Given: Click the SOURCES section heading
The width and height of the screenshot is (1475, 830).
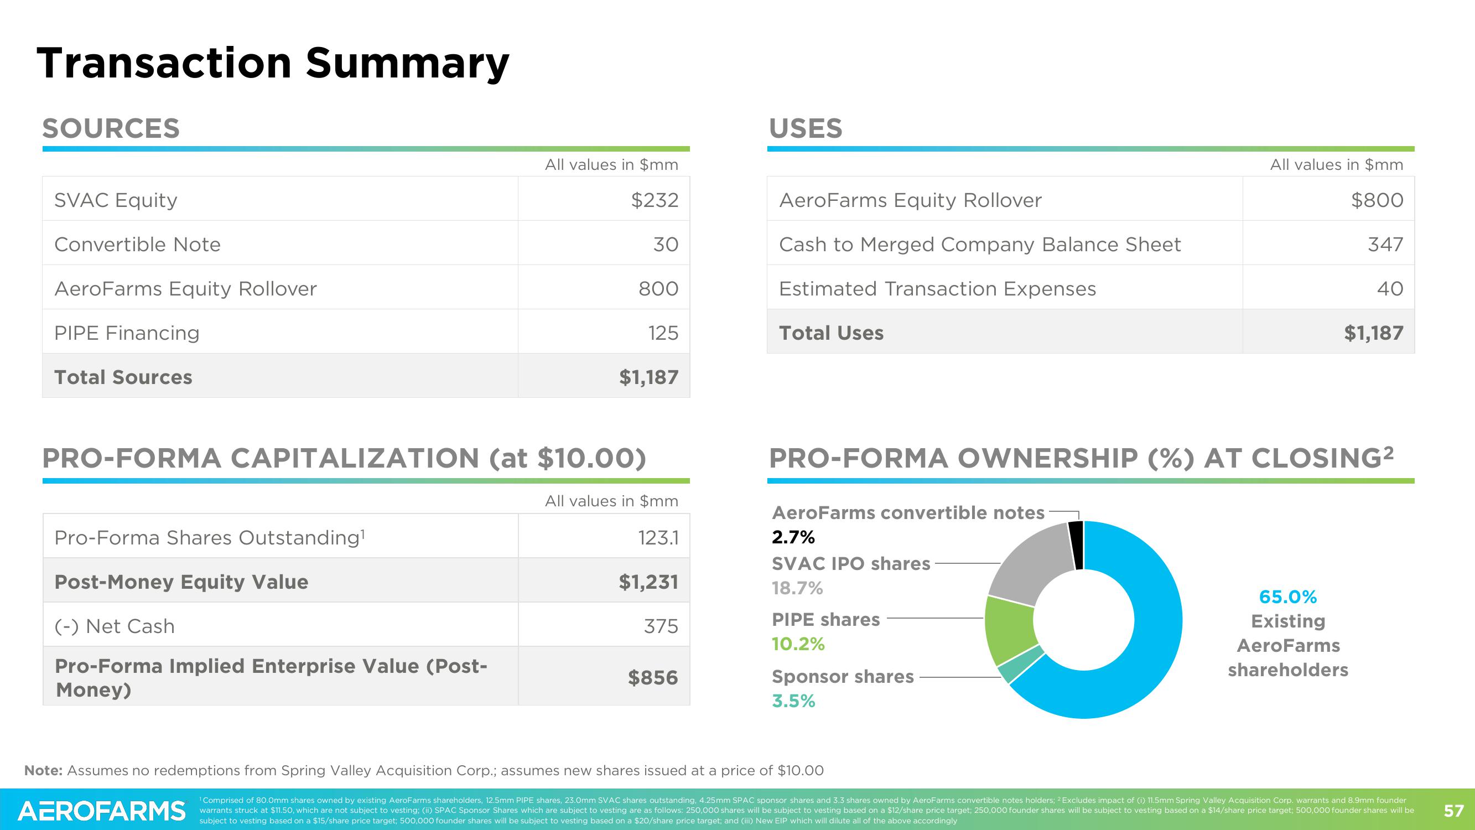Looking at the screenshot, I should [111, 128].
